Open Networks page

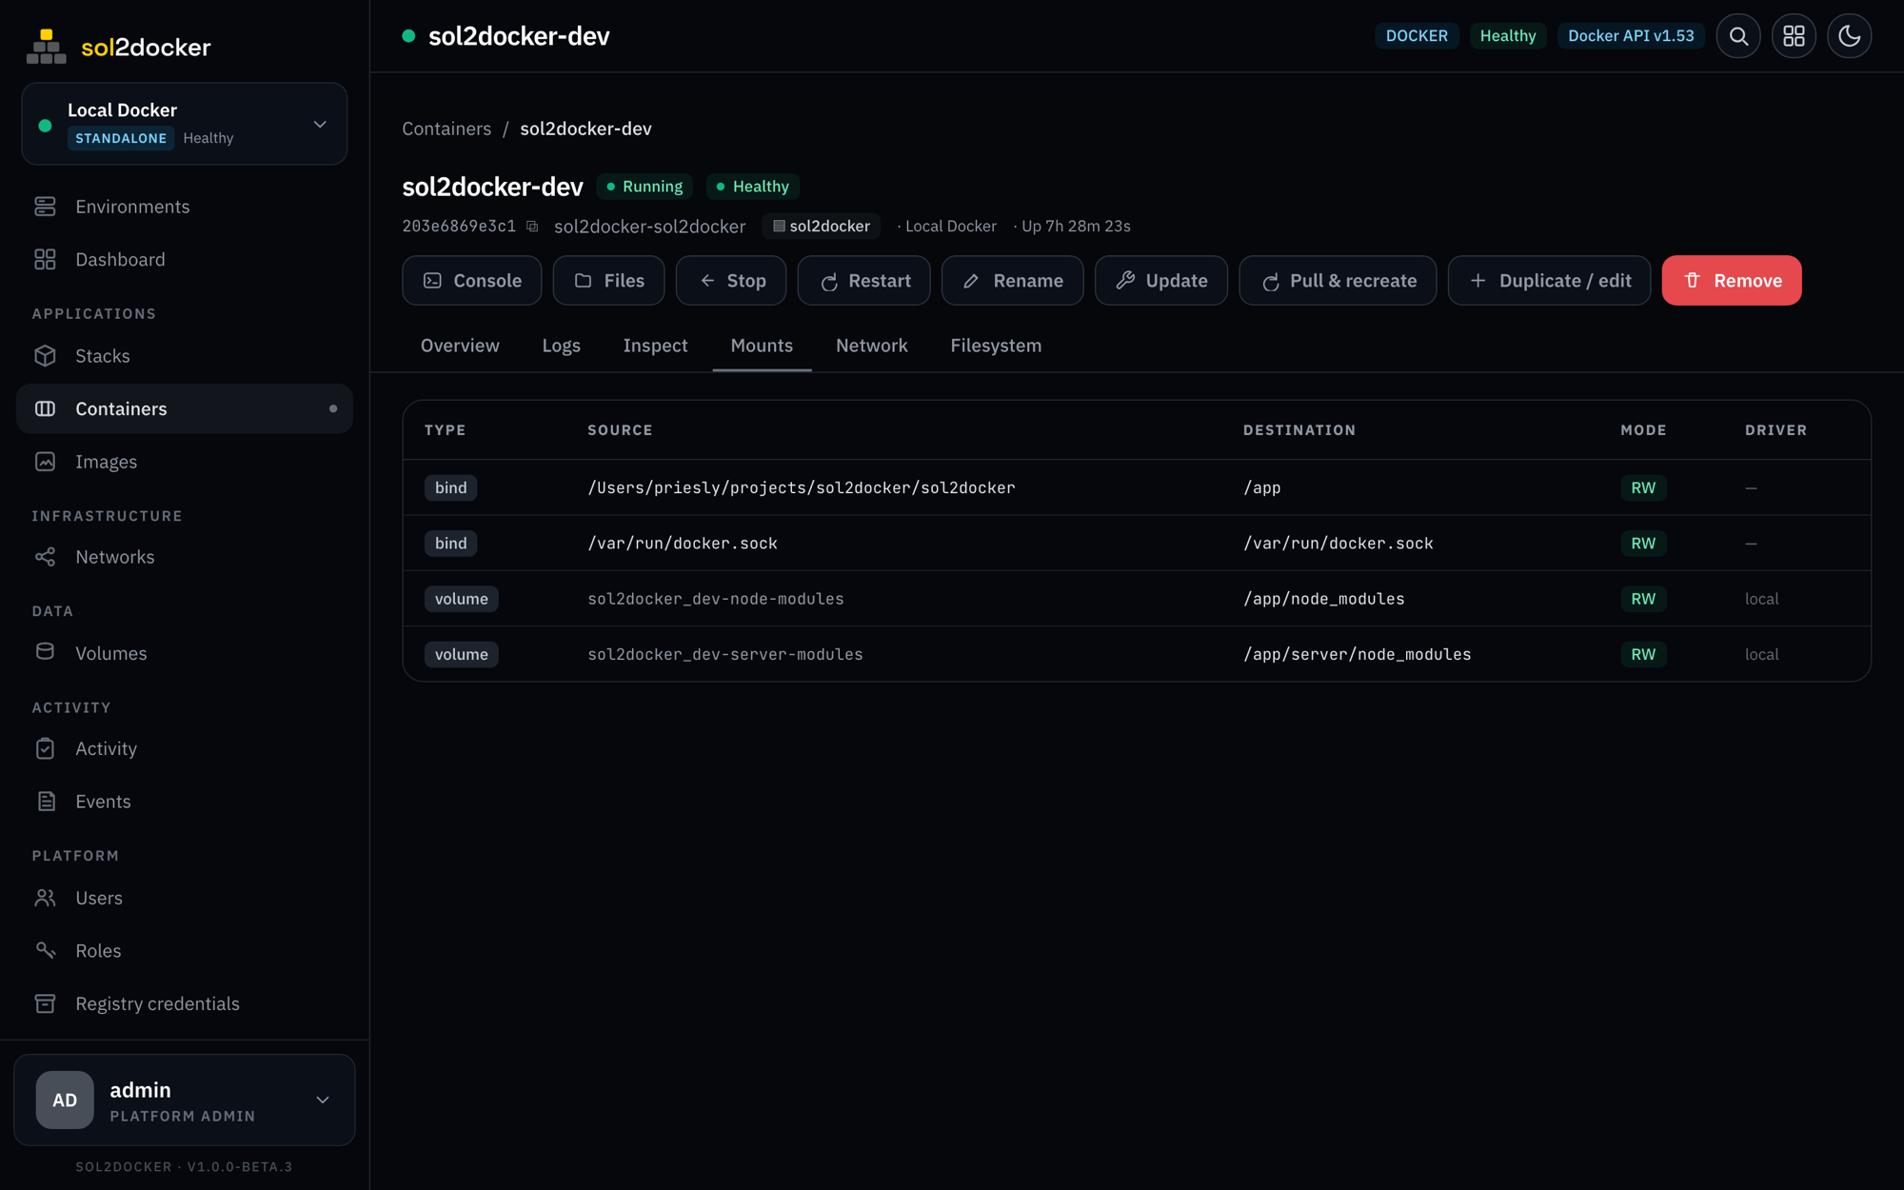click(x=185, y=557)
